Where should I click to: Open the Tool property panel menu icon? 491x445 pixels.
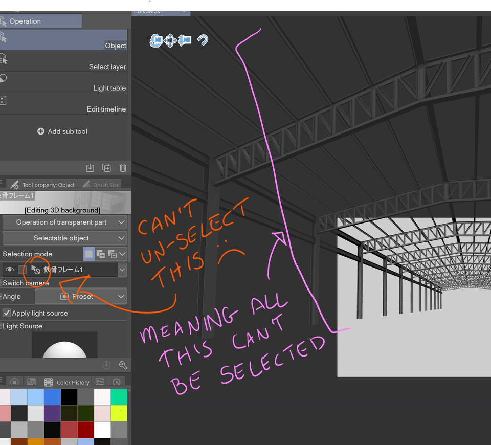[1, 182]
